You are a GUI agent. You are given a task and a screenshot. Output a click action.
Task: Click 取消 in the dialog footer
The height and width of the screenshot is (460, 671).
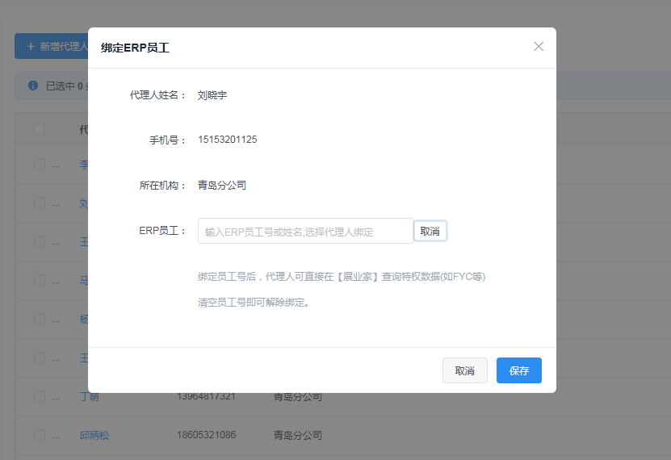(x=464, y=370)
